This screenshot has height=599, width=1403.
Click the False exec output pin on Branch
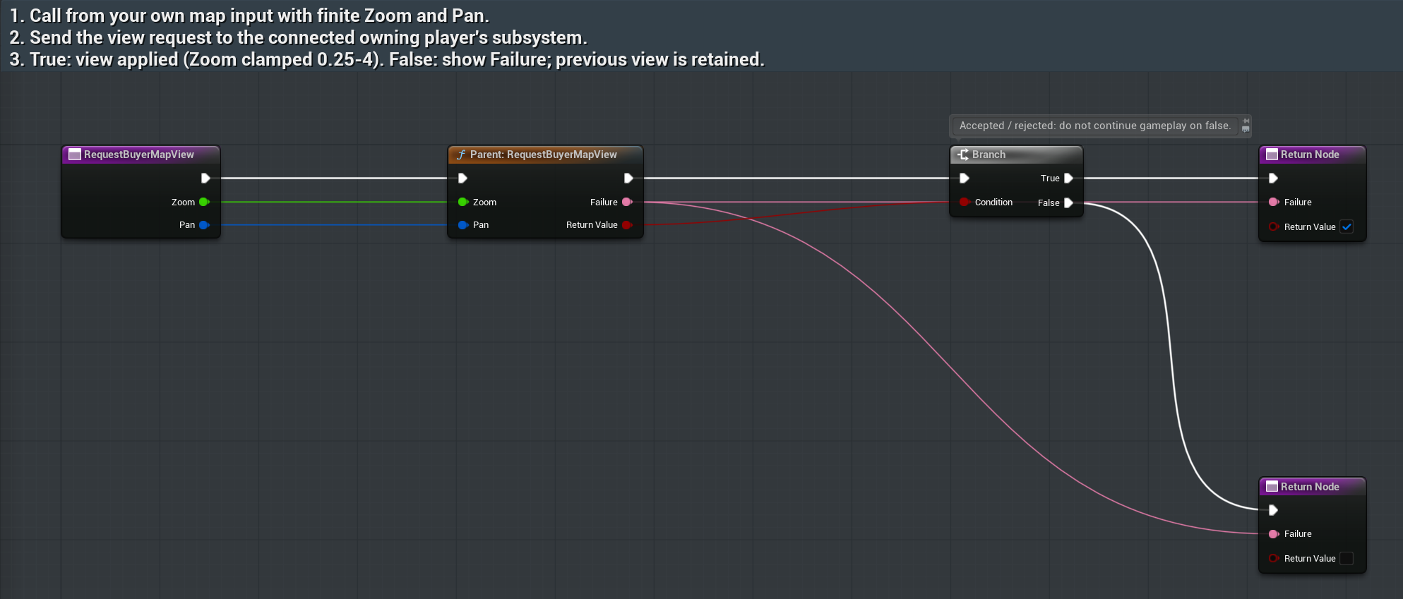point(1068,202)
